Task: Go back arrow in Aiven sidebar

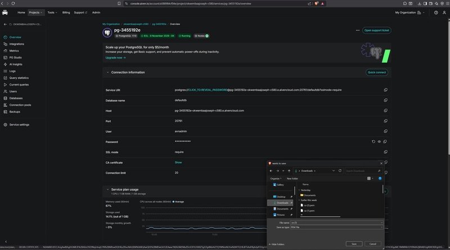Action: pyautogui.click(x=5, y=24)
